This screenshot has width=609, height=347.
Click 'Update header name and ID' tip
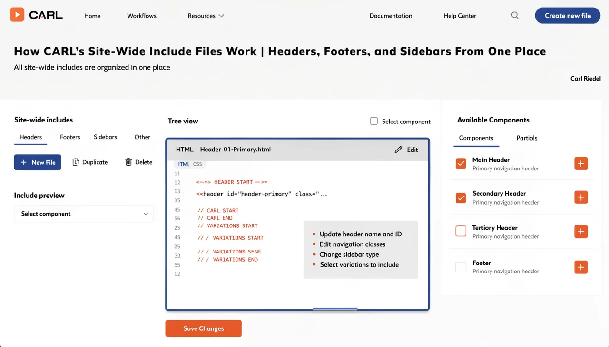click(x=361, y=234)
